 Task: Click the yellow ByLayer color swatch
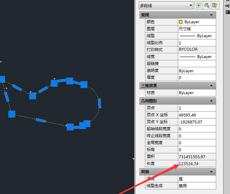click(181, 22)
